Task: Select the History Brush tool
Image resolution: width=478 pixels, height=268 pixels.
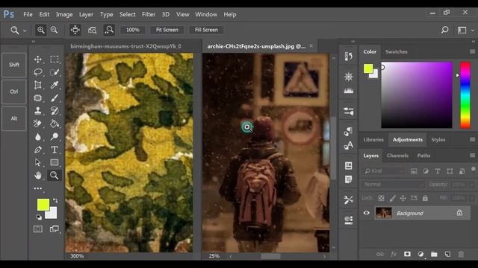Action: (55, 111)
